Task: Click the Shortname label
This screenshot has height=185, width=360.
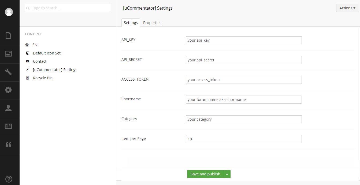Action: 131,99
